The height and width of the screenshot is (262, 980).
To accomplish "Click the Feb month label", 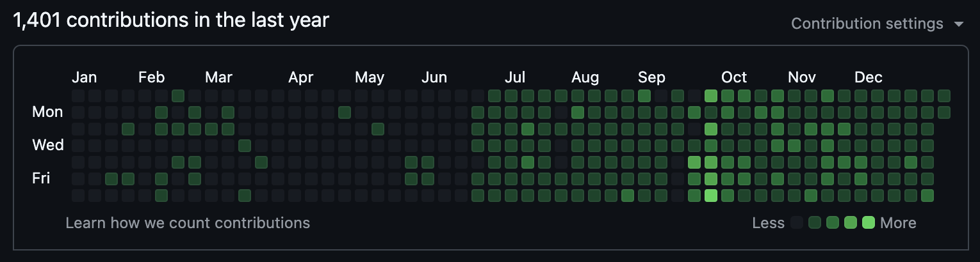I will click(152, 77).
